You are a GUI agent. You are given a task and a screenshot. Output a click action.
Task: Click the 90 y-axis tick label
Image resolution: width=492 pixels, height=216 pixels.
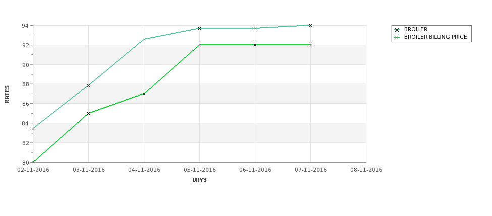(25, 64)
